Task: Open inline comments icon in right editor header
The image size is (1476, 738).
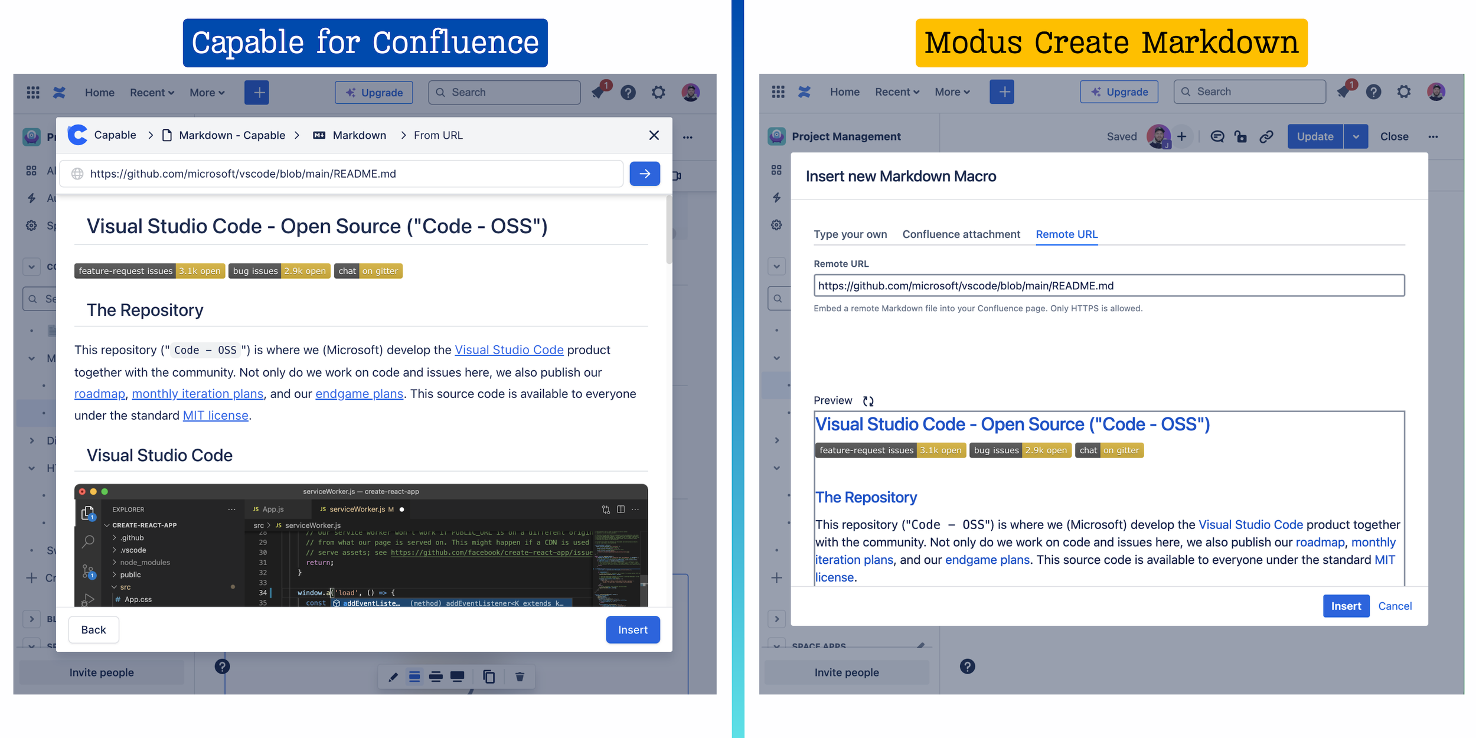Action: (x=1217, y=136)
